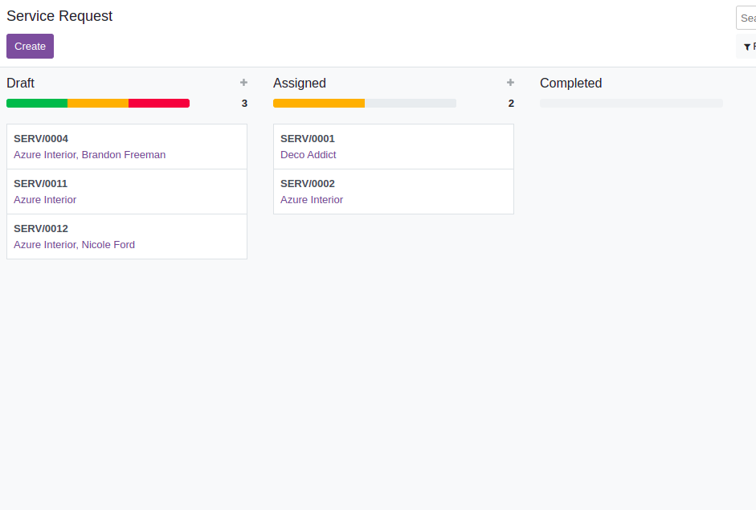Click customer Azure Interior, Nicole Ford
This screenshot has width=756, height=510.
(x=74, y=245)
